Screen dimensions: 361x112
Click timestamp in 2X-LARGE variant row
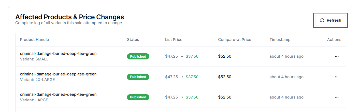tap(286, 77)
